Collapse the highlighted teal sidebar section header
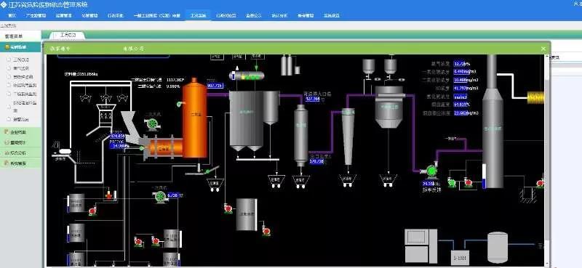Viewport: 582px width, 268px height. tap(20, 47)
